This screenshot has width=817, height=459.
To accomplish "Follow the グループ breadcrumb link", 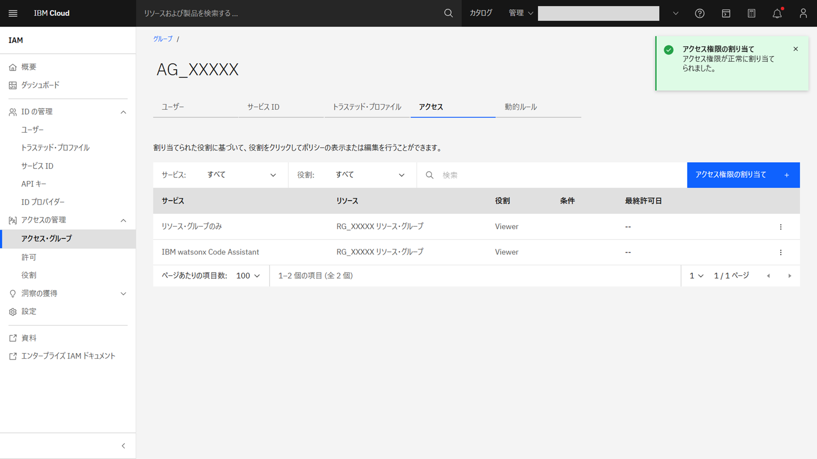I will (x=163, y=39).
